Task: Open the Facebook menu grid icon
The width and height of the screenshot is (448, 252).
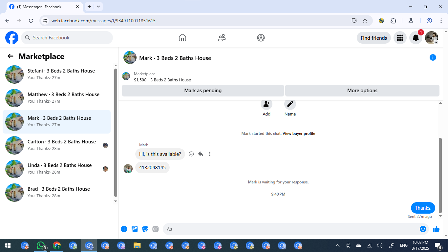Action: pyautogui.click(x=400, y=38)
